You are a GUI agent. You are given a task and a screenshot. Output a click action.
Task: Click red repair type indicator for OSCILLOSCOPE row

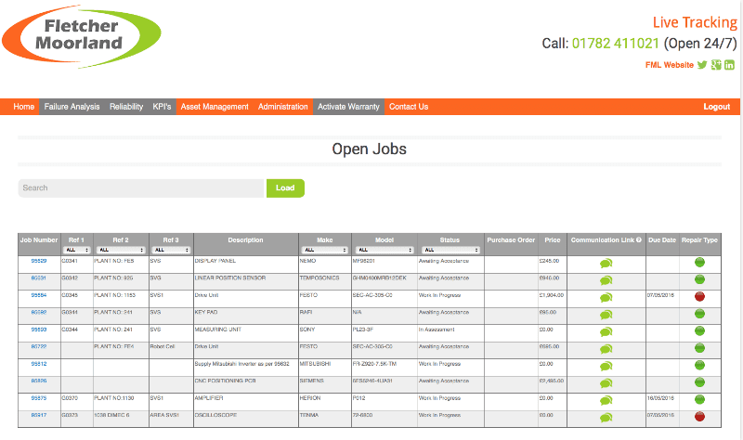pos(699,416)
